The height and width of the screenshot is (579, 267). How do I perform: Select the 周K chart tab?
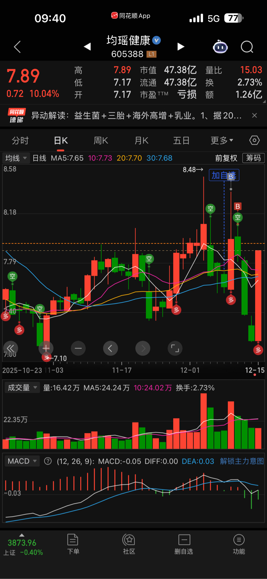tap(101, 140)
